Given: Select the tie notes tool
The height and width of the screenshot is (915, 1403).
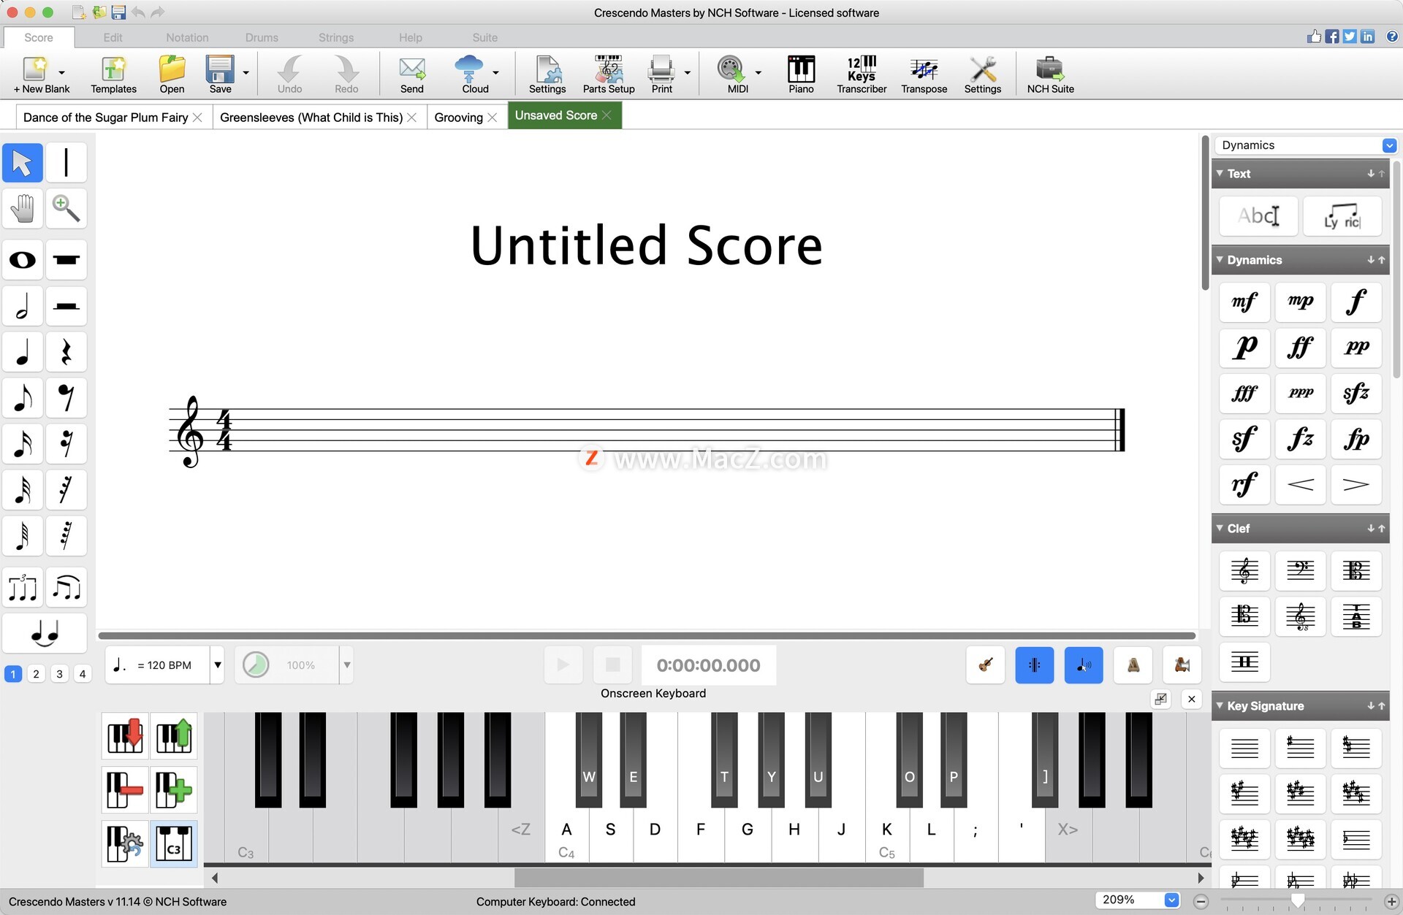Looking at the screenshot, I should pos(45,633).
